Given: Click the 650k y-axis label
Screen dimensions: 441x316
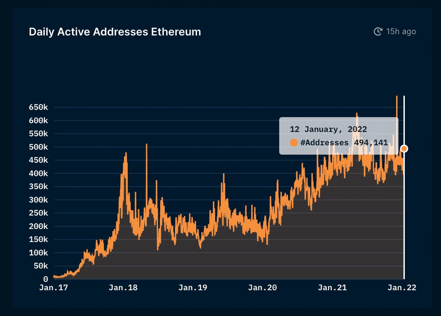Looking at the screenshot, I should (38, 107).
